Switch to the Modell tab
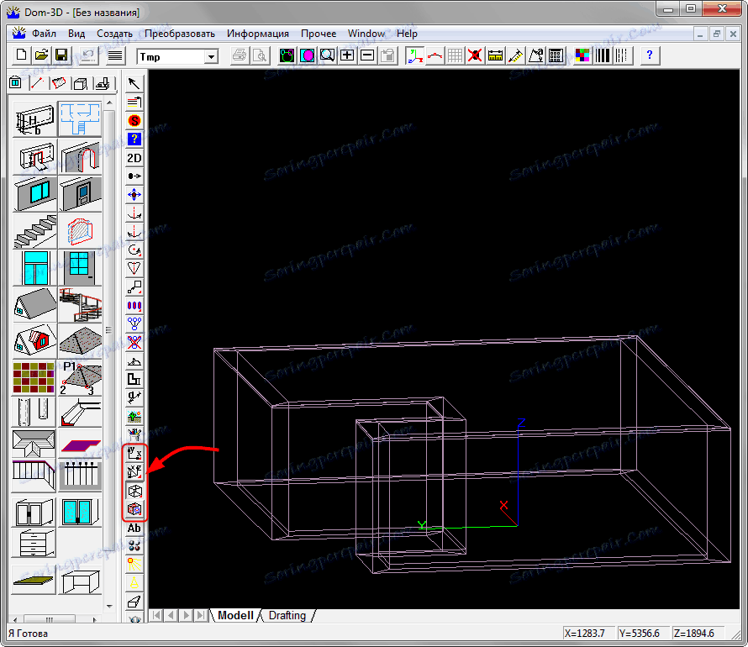This screenshot has height=647, width=748. (x=235, y=616)
